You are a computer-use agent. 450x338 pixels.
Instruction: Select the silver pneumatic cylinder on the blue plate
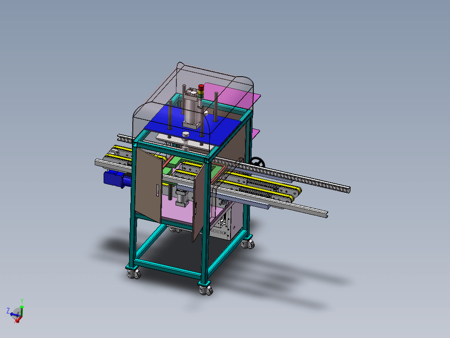[192, 108]
